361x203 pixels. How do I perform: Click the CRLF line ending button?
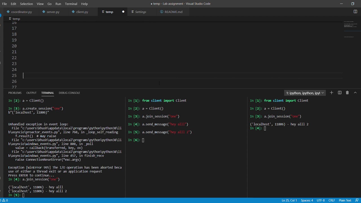332,200
